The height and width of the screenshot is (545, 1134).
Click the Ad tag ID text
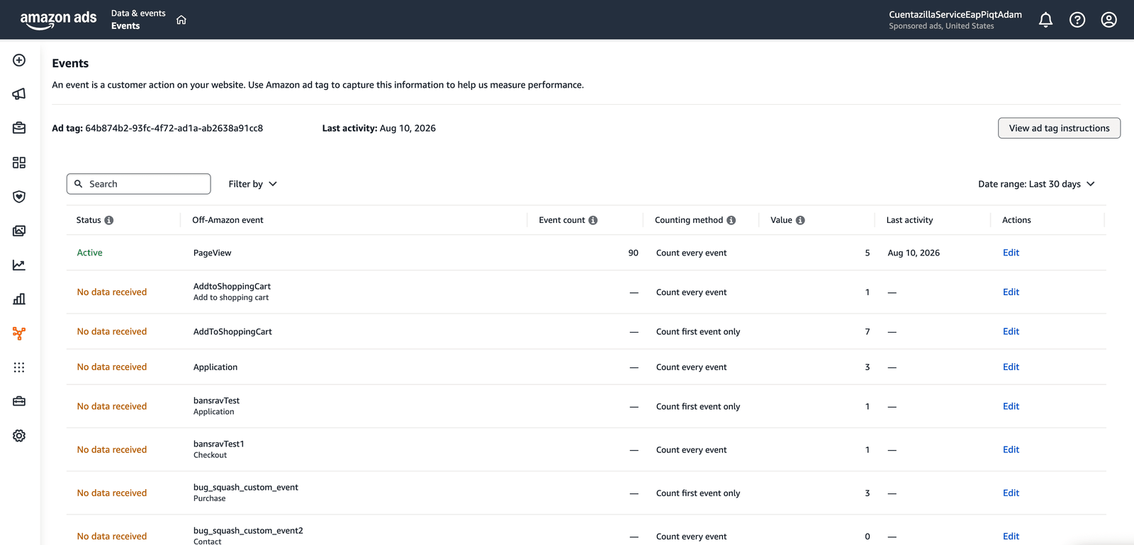tap(174, 128)
